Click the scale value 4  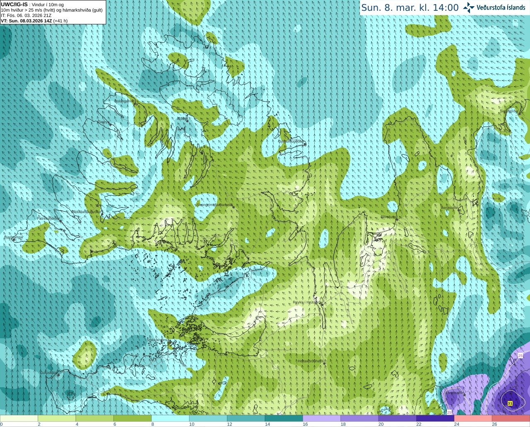click(x=77, y=425)
